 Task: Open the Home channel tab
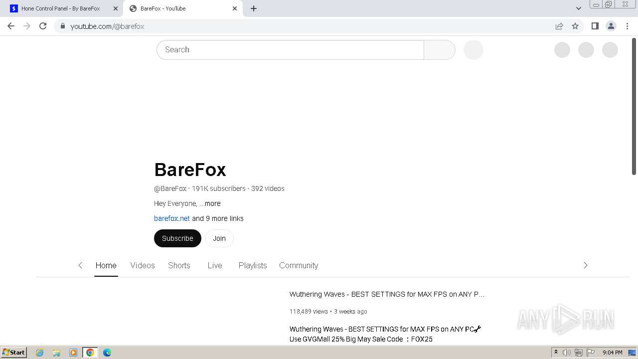click(106, 265)
